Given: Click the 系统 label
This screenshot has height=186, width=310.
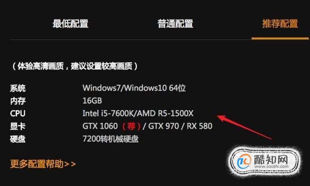Looking at the screenshot, I should tap(18, 88).
